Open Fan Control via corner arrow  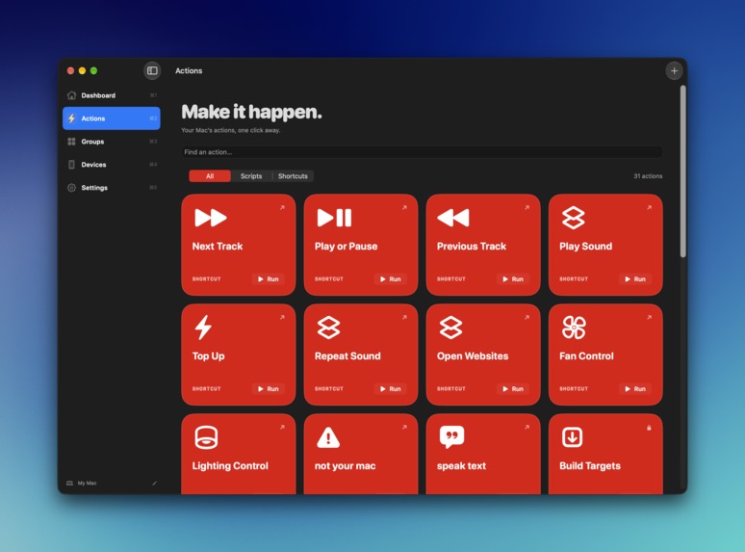pos(649,317)
